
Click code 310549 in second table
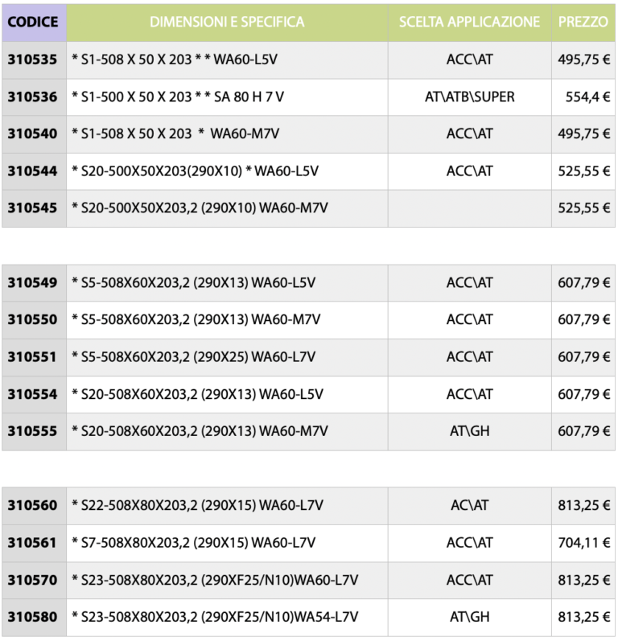point(34,283)
